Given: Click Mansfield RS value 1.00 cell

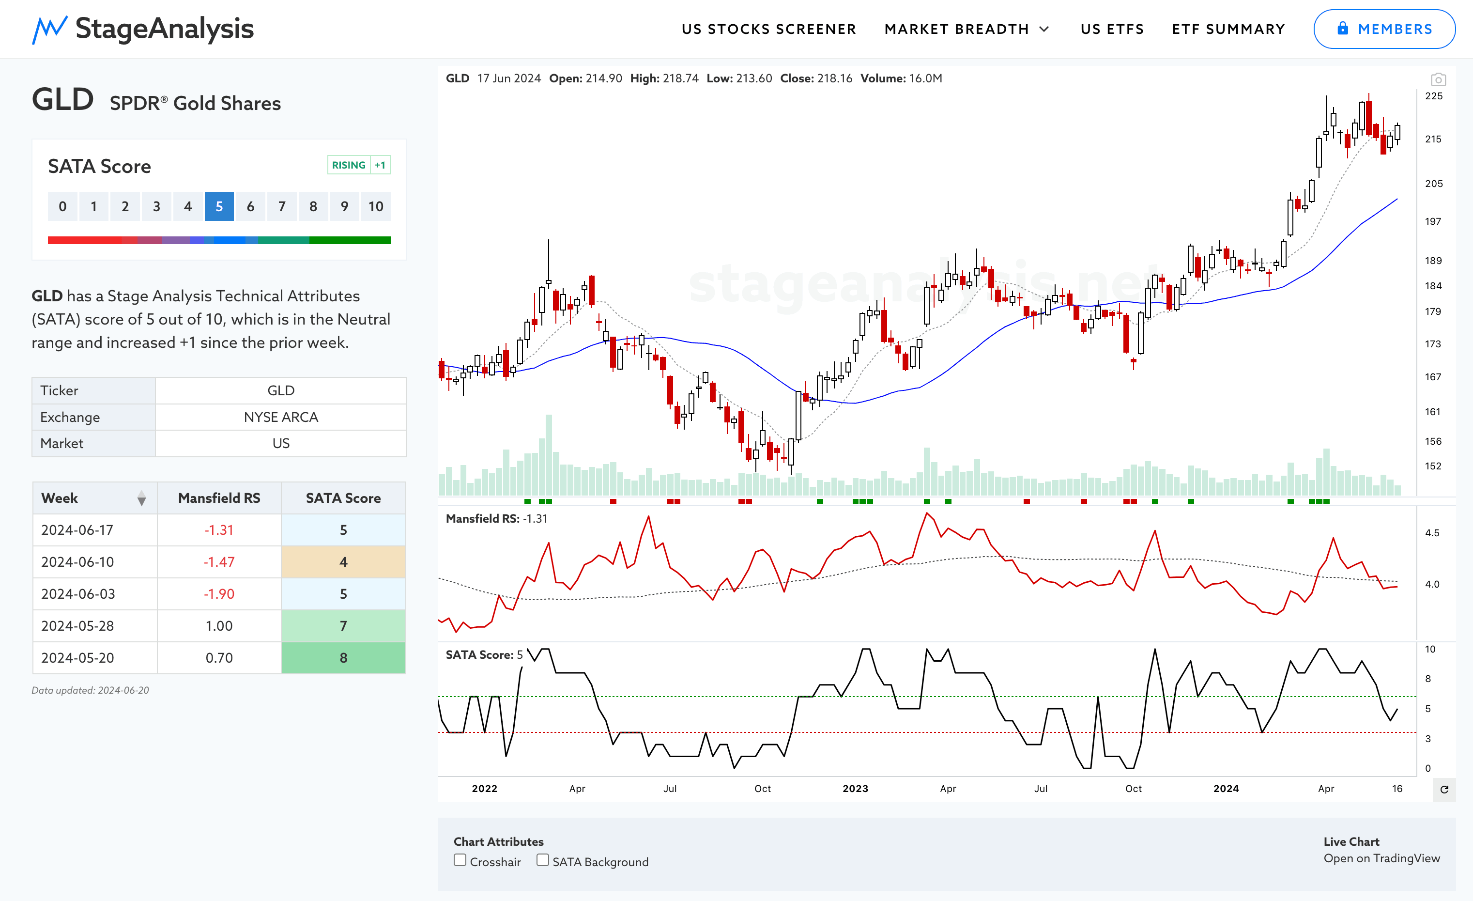Looking at the screenshot, I should click(x=219, y=626).
